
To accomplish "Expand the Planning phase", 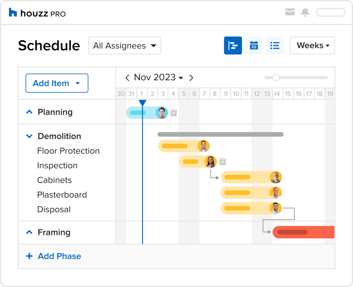I will 29,112.
